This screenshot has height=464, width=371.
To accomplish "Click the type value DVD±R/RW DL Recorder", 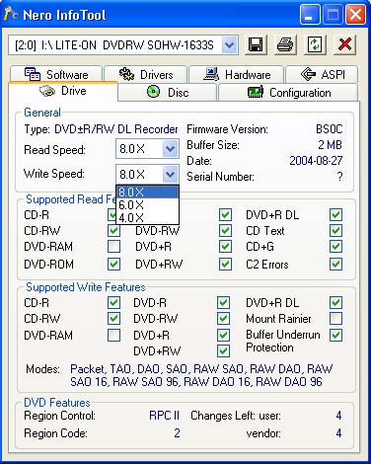I will tap(116, 129).
